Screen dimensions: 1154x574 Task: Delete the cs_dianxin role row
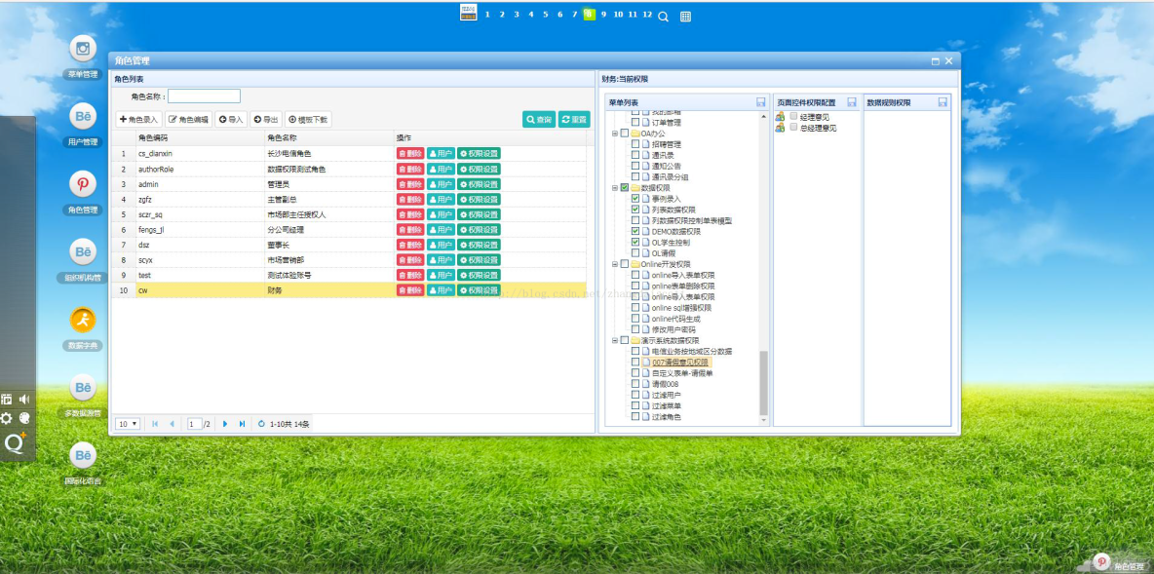pos(410,154)
